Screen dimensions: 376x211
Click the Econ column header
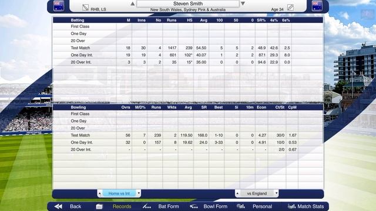tap(261, 107)
